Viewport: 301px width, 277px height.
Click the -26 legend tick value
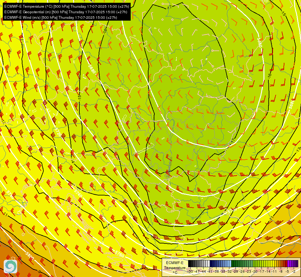(242, 272)
